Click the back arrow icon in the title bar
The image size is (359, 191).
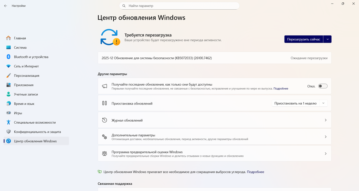pyautogui.click(x=5, y=6)
